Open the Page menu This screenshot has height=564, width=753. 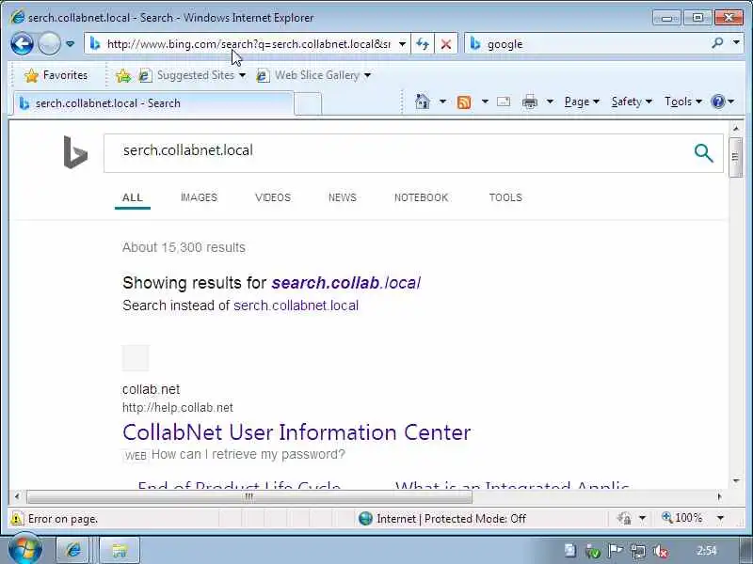582,102
